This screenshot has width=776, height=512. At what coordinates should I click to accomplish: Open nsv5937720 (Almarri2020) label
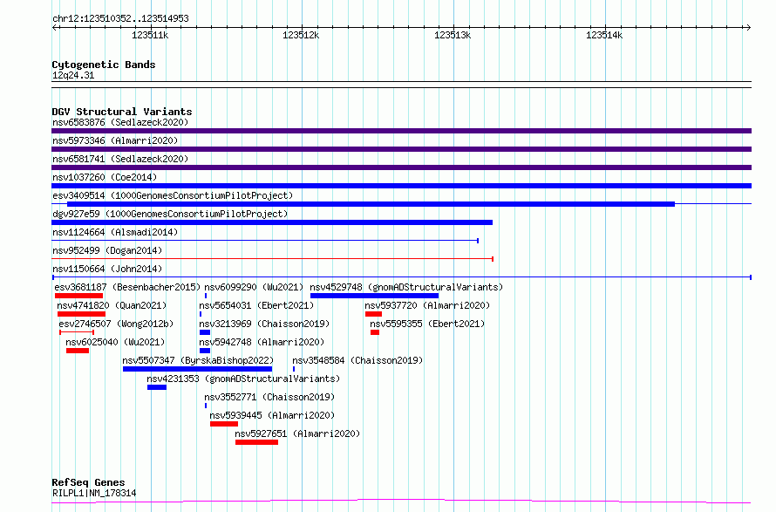pyautogui.click(x=427, y=305)
